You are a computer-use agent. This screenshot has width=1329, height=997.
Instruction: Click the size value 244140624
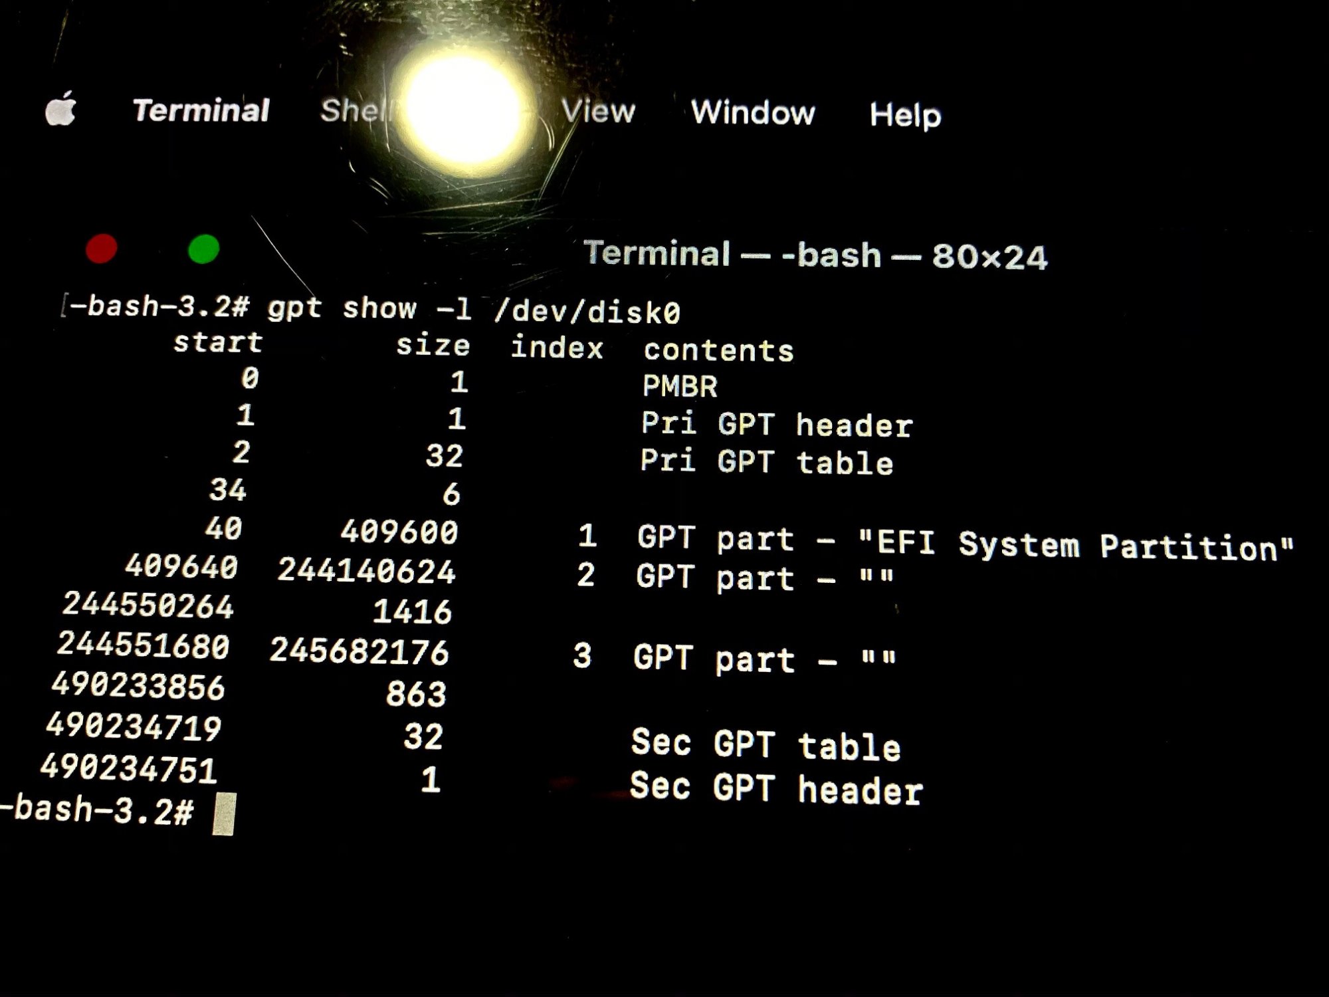pos(367,571)
